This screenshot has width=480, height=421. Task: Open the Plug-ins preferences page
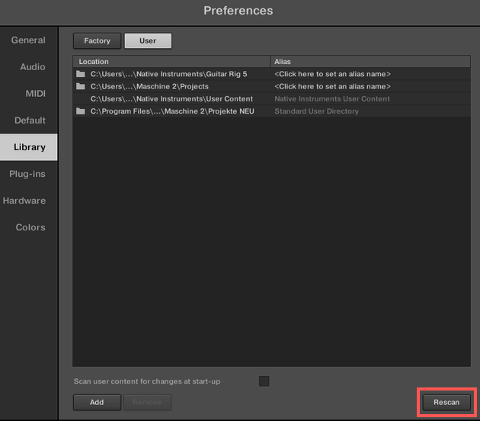[28, 174]
